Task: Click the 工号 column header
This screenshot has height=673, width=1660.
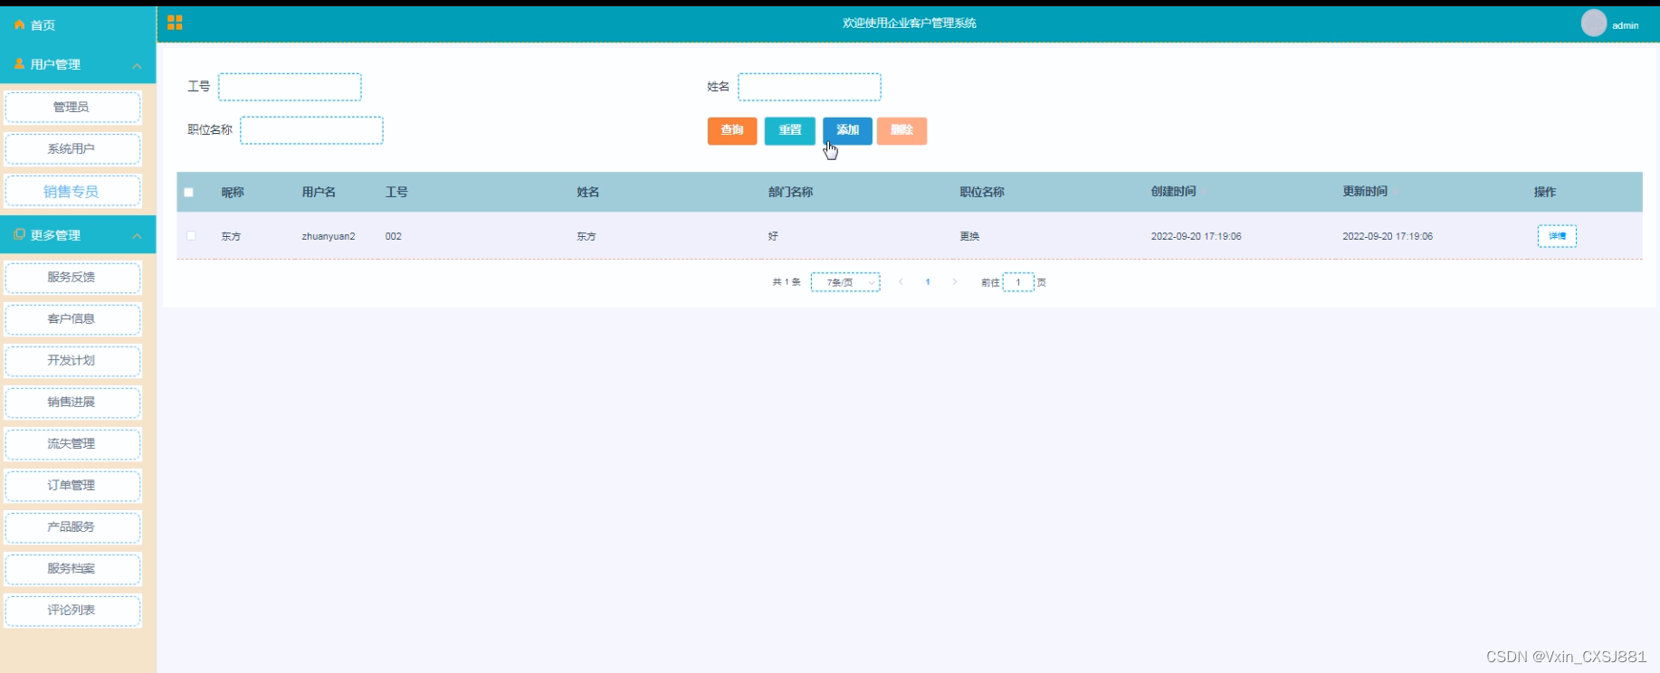Action: 396,192
